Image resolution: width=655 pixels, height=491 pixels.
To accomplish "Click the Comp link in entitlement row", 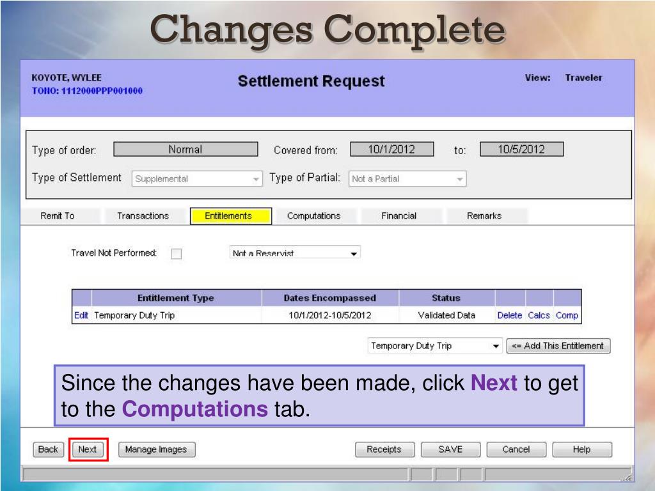I will [x=567, y=315].
